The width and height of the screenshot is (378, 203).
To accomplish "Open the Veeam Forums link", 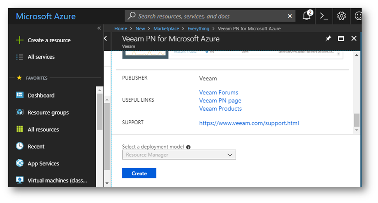I will click(219, 92).
